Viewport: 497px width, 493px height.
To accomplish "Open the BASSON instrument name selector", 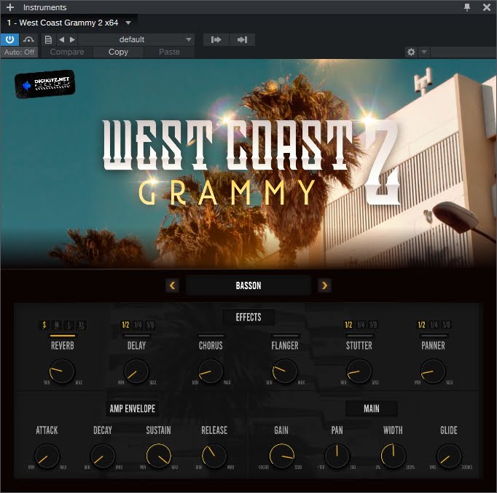I will click(248, 285).
